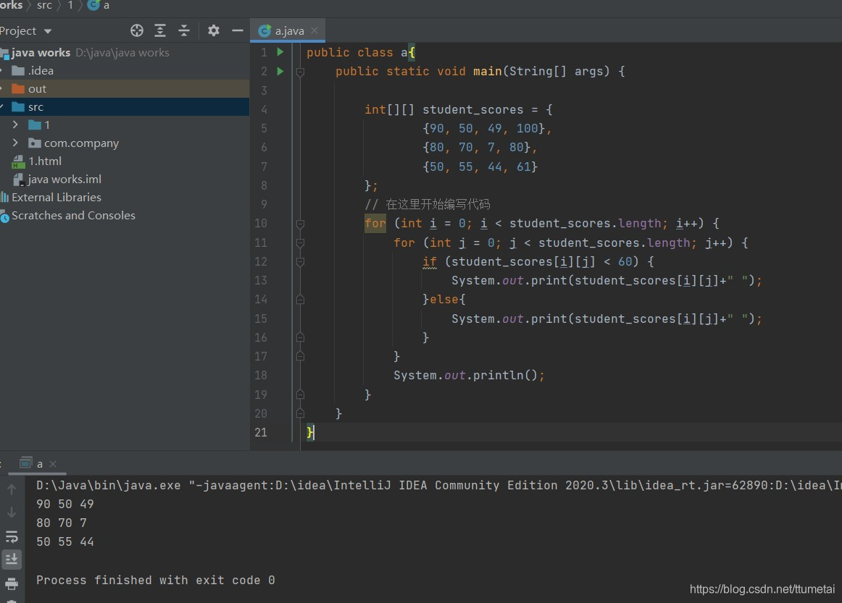Run main method using line 2 gutter arrow

[x=280, y=71]
